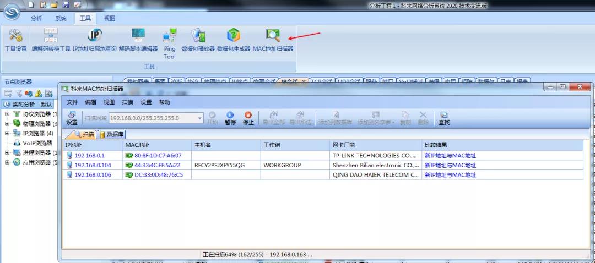The height and width of the screenshot is (263, 595).
Task: Click the 导出所选 toolbar button
Action: pyautogui.click(x=301, y=118)
